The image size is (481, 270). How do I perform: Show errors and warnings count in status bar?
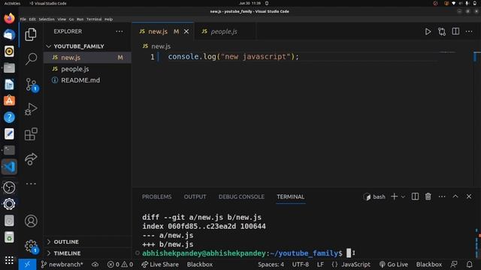pos(120,265)
